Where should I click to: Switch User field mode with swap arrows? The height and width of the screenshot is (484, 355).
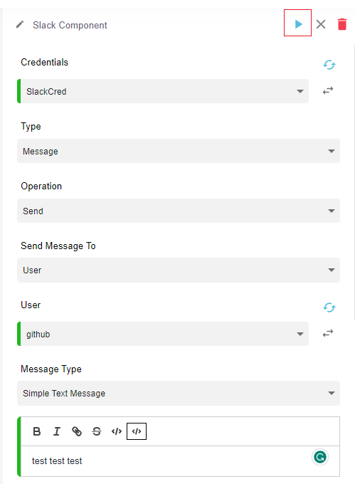pos(328,333)
